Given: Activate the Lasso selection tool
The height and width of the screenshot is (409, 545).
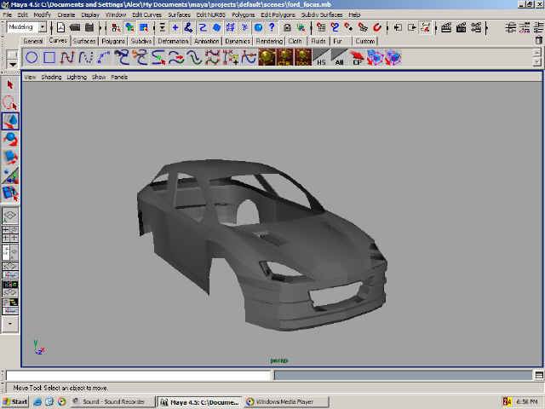Looking at the screenshot, I should [x=11, y=102].
